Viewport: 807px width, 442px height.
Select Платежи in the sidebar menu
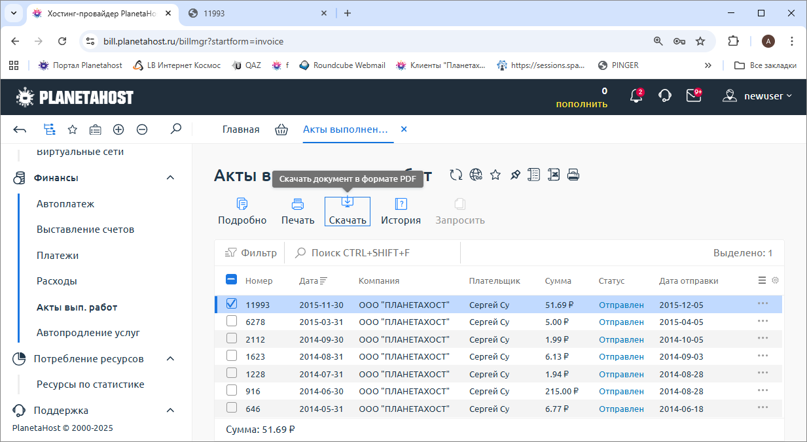pos(58,256)
